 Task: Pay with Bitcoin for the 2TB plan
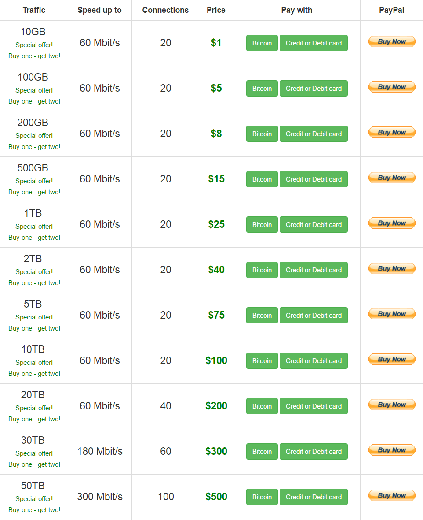(x=262, y=270)
